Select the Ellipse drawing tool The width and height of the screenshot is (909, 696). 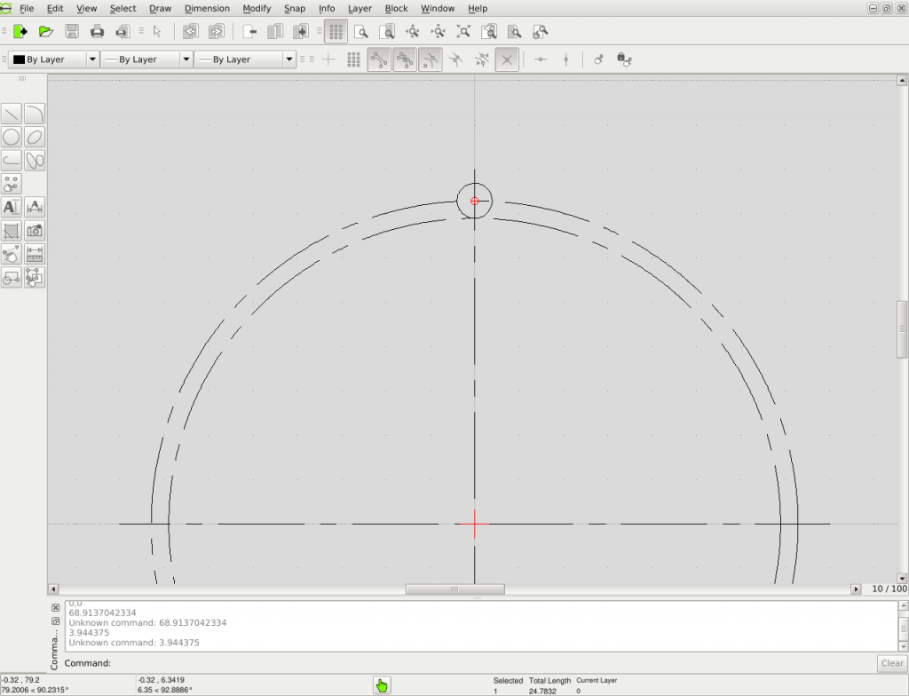pyautogui.click(x=35, y=137)
